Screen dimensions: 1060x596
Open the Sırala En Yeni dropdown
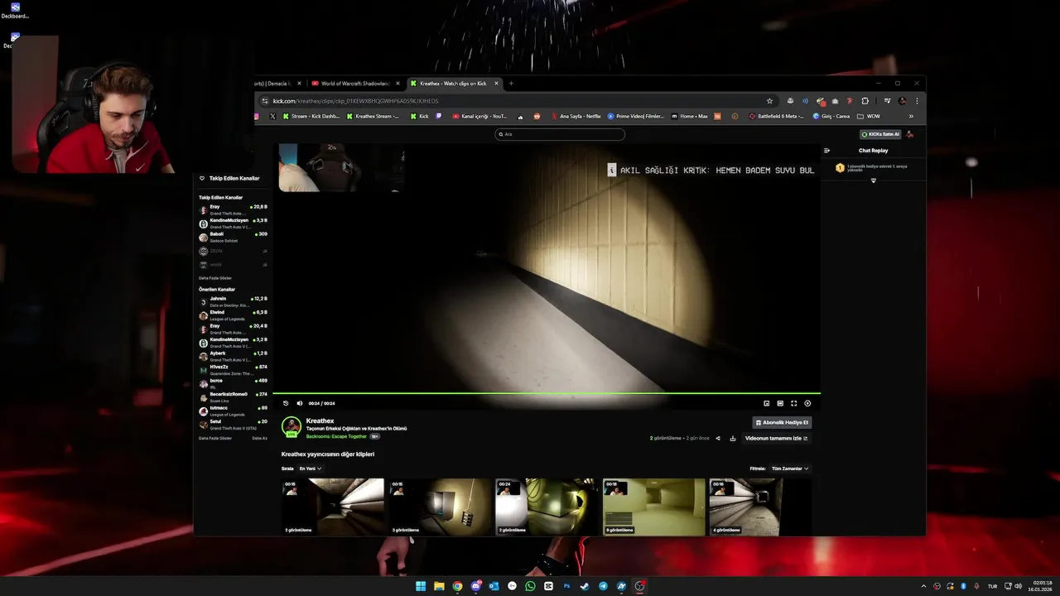tap(310, 469)
